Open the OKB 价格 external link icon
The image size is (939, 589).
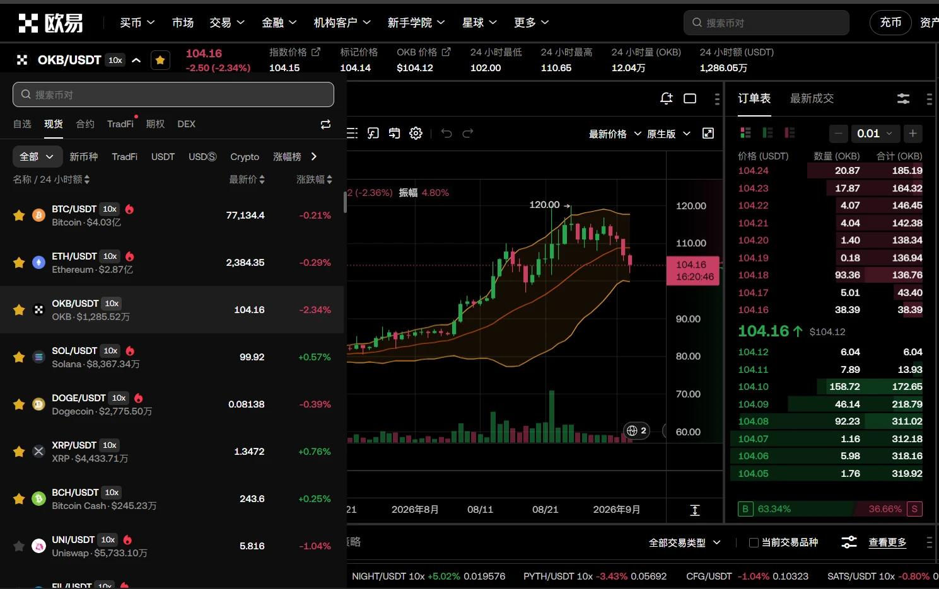point(446,52)
